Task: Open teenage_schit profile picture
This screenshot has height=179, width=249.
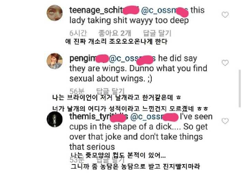Action: [55, 13]
